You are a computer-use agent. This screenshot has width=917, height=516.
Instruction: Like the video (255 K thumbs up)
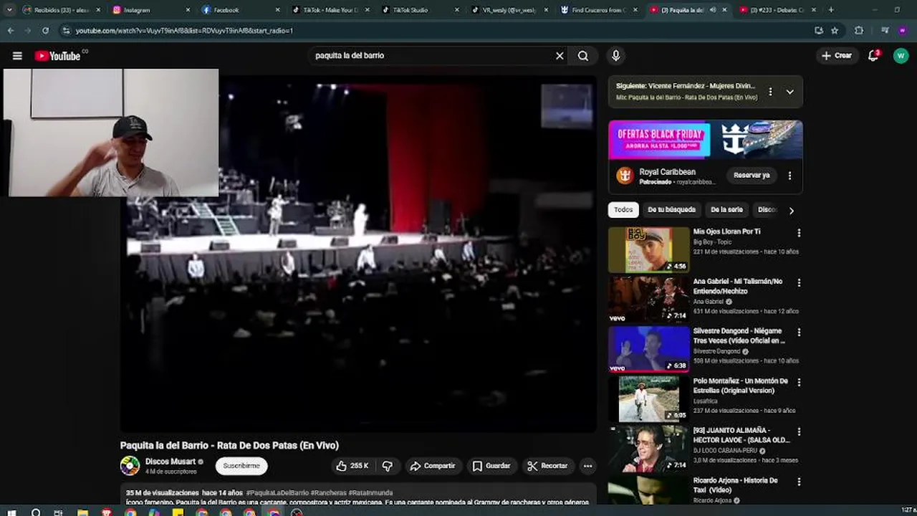coord(352,466)
